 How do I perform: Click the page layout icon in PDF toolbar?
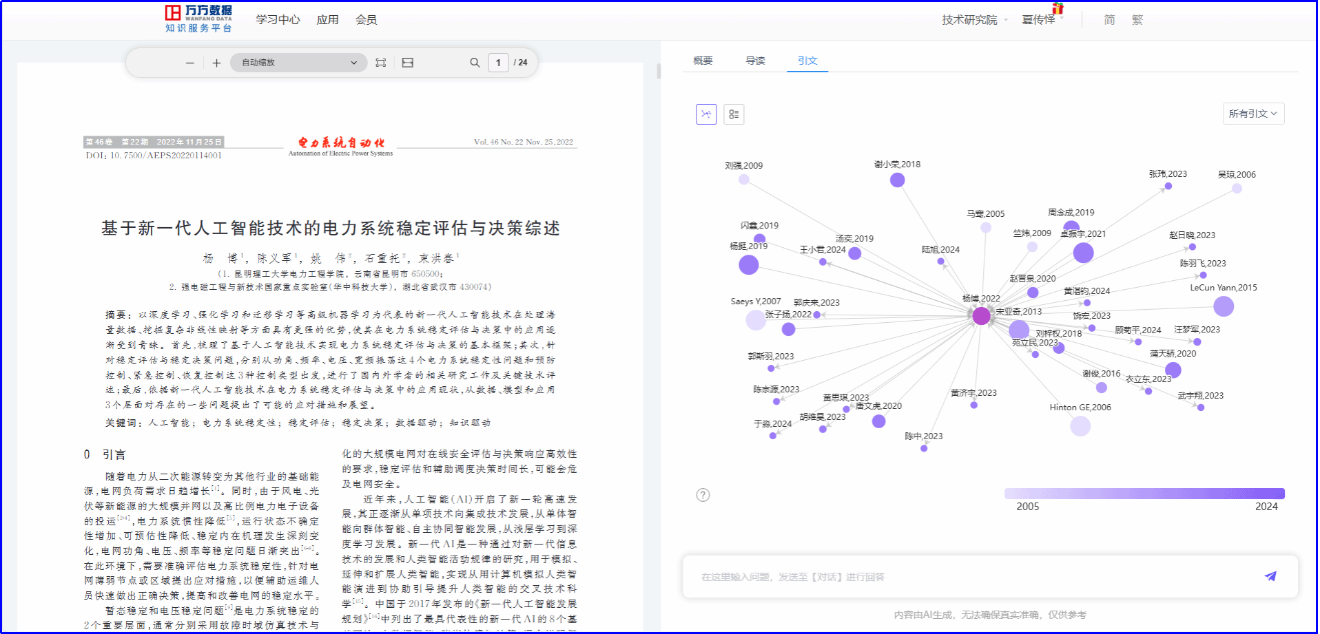408,63
